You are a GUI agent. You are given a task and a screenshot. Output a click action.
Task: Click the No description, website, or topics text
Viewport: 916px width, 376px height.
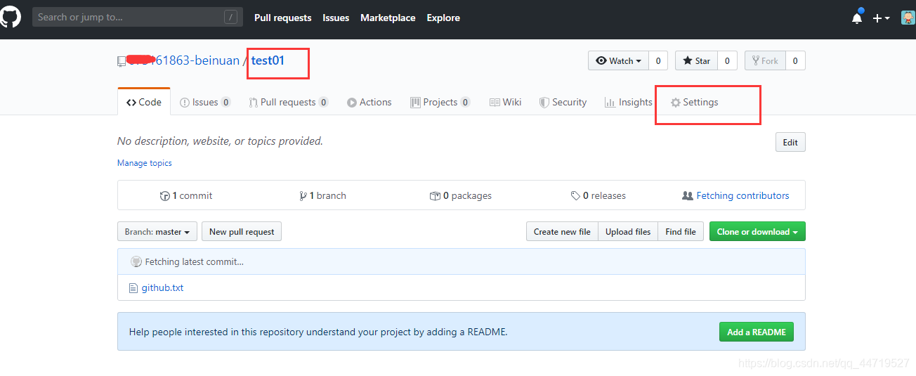click(220, 141)
